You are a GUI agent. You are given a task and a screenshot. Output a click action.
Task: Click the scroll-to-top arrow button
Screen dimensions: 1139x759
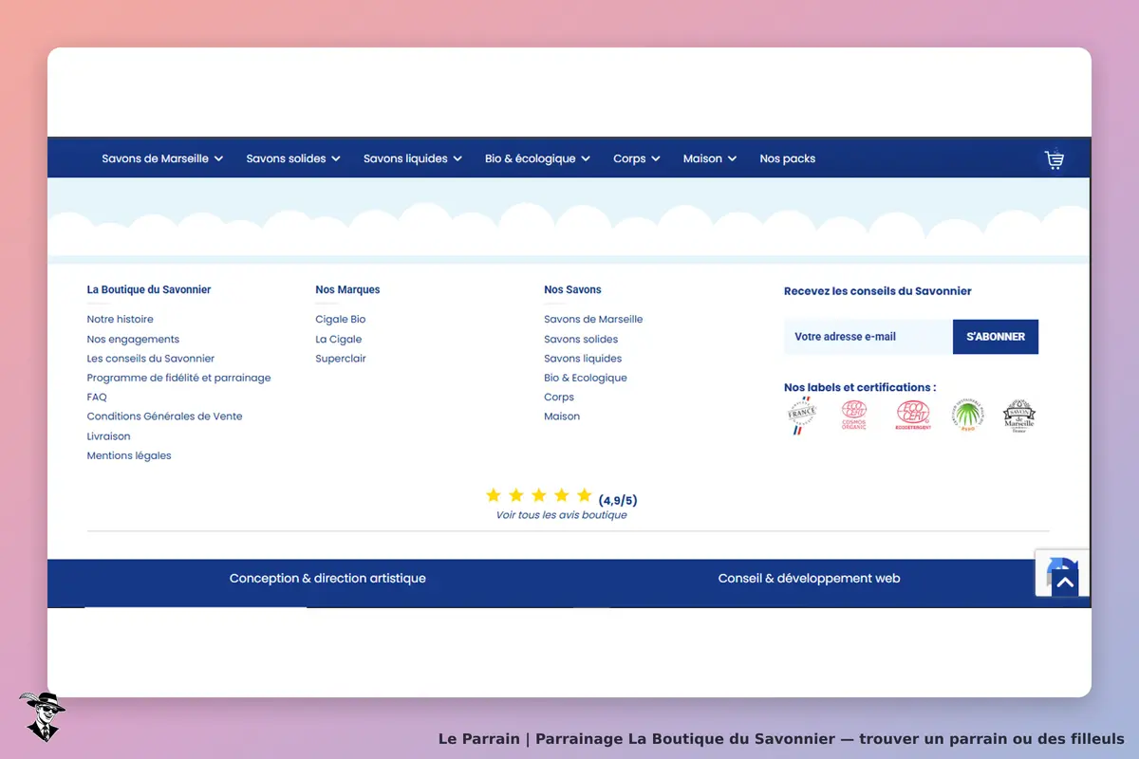pos(1065,583)
